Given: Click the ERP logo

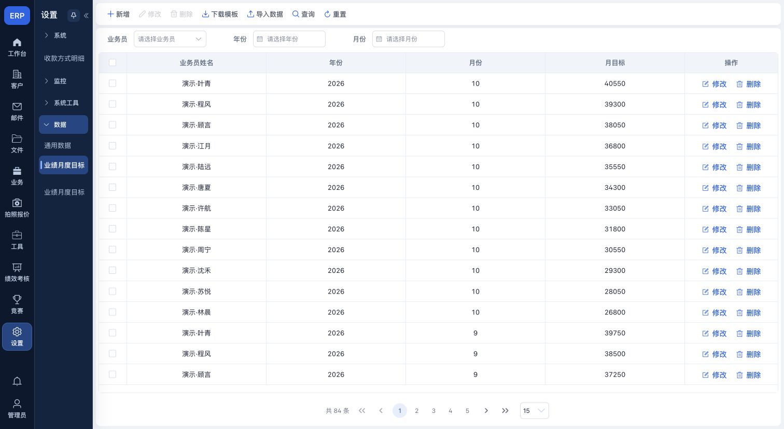Looking at the screenshot, I should (17, 16).
